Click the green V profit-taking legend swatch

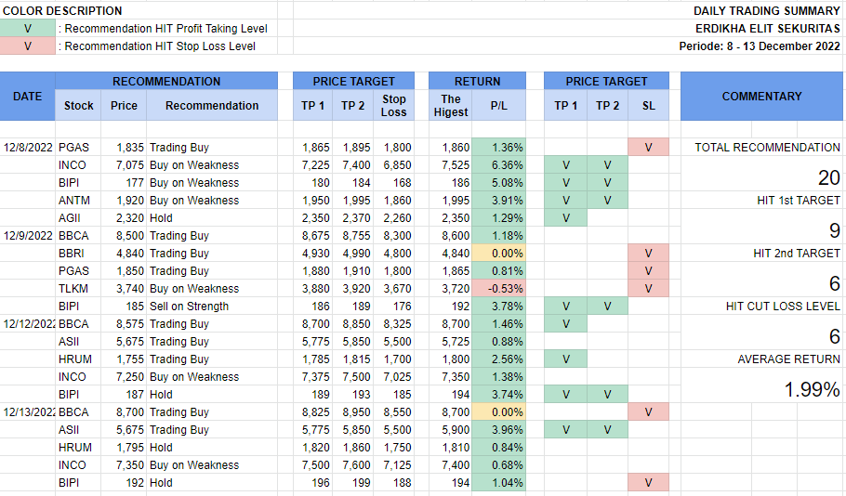point(28,29)
